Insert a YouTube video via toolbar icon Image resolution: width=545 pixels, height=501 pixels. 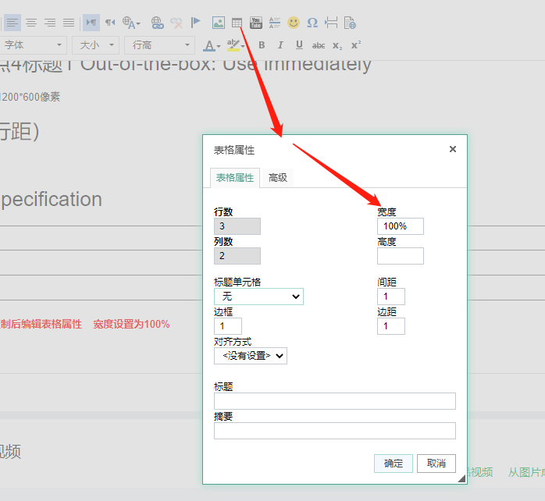point(256,23)
